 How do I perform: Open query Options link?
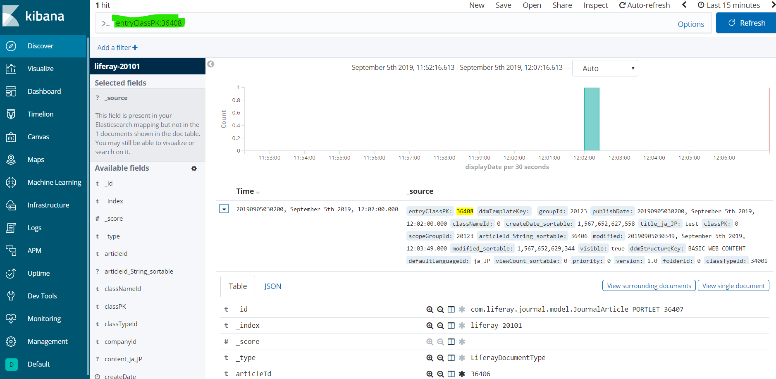coord(691,24)
